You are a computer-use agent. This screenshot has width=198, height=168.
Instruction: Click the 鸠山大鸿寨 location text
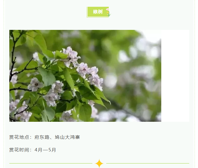(67, 137)
